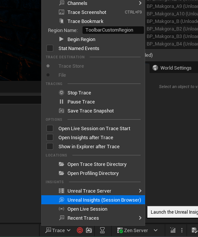Expand the Unreal Trace Server submenu arrow
Viewport: 198px width, 237px height.
[x=140, y=191]
